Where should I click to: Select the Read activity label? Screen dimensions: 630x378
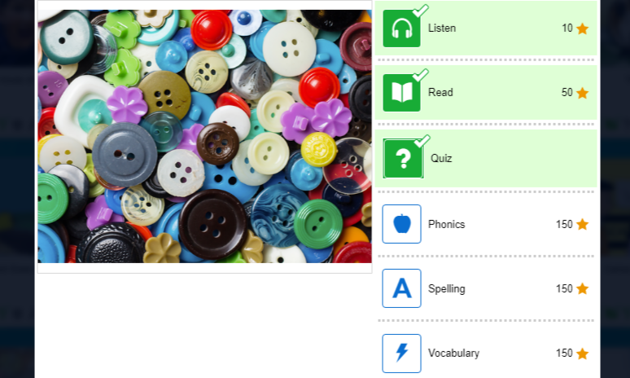(x=440, y=93)
